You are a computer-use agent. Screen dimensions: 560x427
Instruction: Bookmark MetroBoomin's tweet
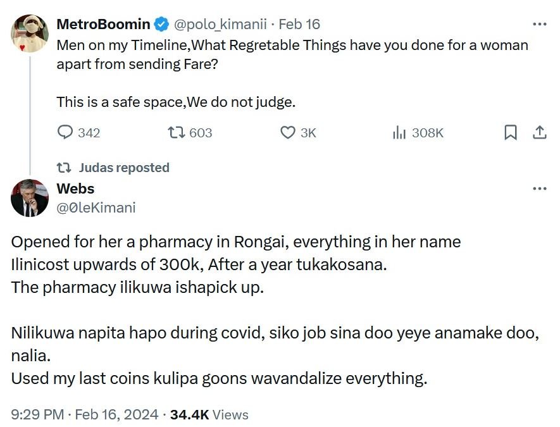pyautogui.click(x=511, y=133)
